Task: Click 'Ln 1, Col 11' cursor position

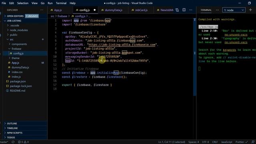Action: coord(172,142)
